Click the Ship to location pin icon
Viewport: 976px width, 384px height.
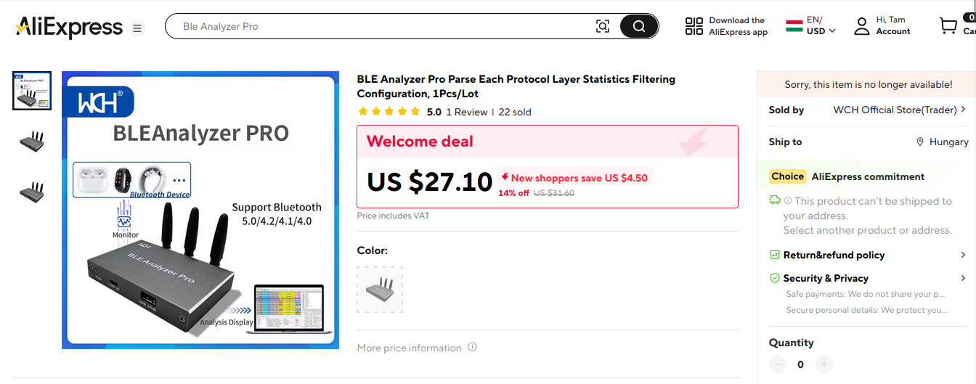[919, 142]
